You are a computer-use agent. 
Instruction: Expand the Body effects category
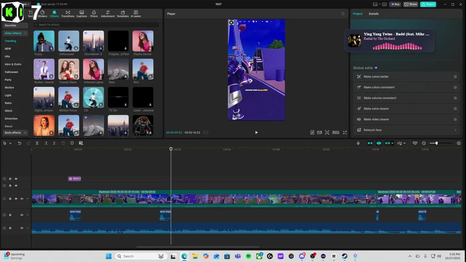pos(25,133)
